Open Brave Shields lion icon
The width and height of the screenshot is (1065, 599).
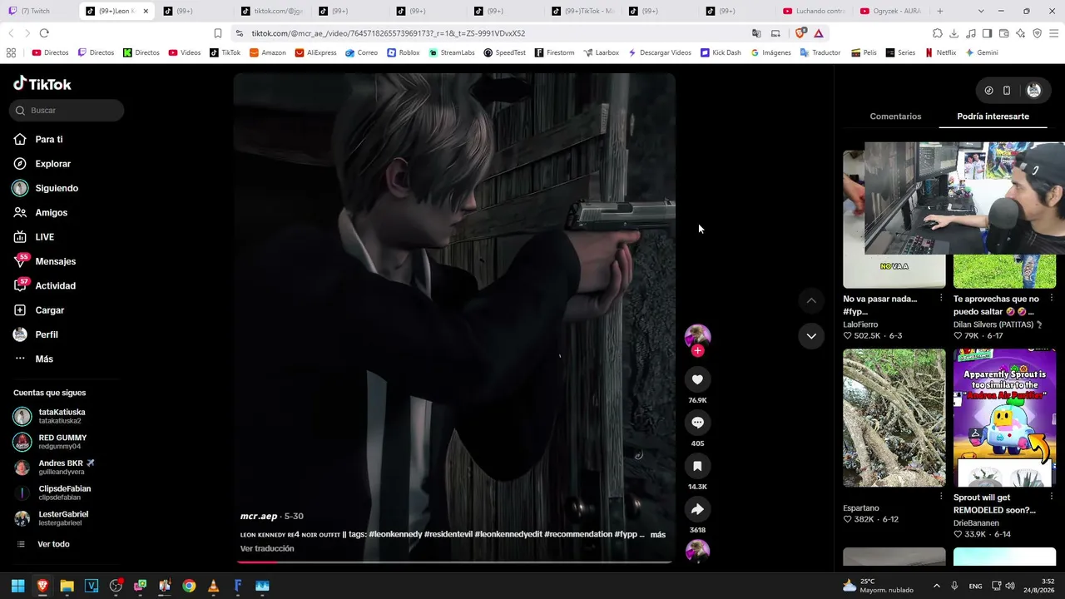click(x=800, y=33)
